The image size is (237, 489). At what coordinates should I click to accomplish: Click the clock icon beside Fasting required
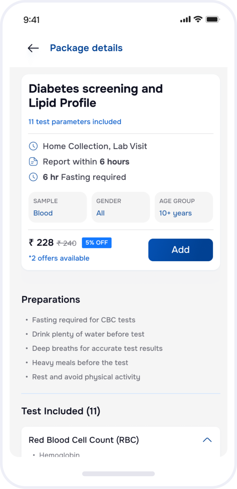click(33, 177)
